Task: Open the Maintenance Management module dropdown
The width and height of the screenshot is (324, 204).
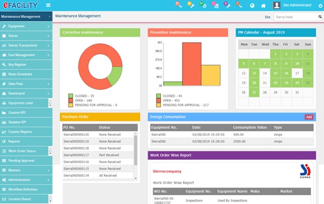Action: tap(26, 17)
